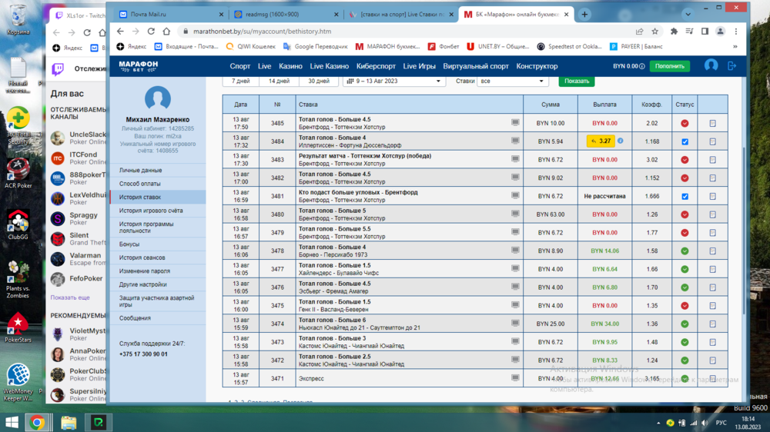Click the logout icon in the header
The image size is (770, 432).
[x=731, y=66]
